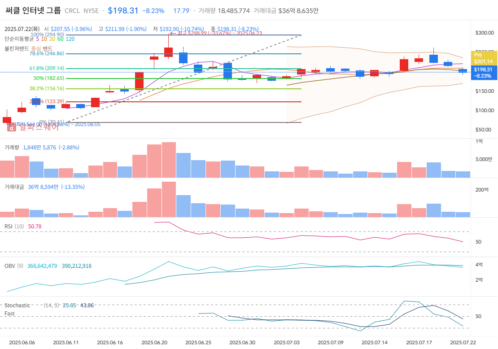
Task: Click the 1억 volume axis label
Action: click(x=479, y=141)
